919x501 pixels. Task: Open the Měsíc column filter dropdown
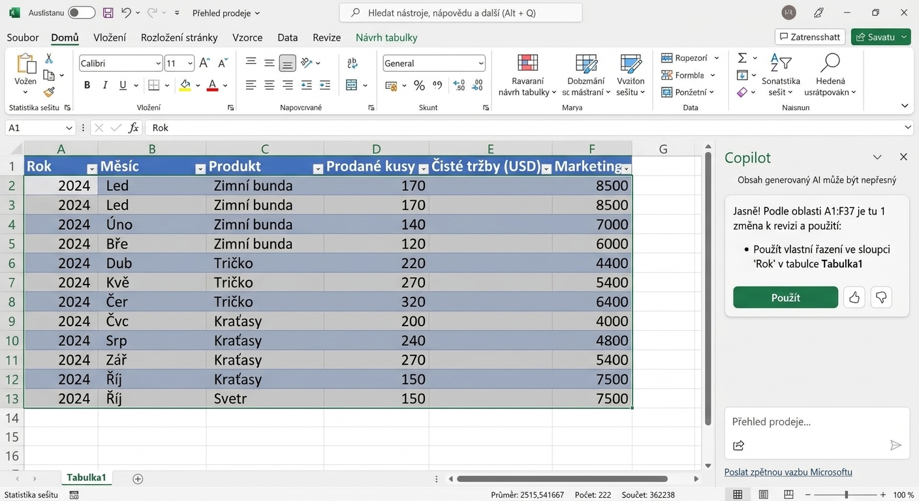[x=200, y=169]
